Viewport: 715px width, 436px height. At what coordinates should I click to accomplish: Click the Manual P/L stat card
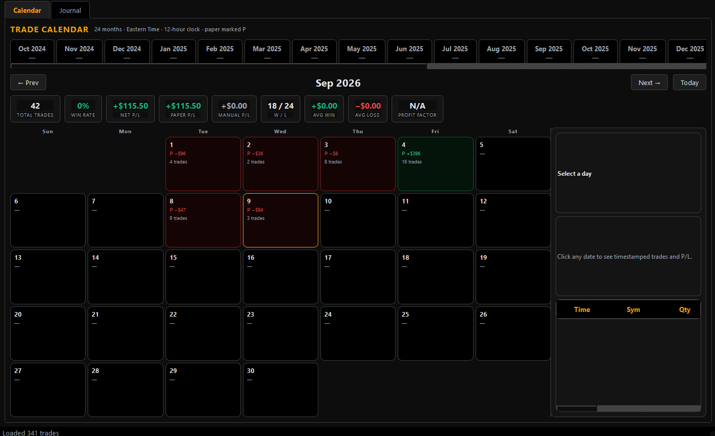[x=234, y=109]
